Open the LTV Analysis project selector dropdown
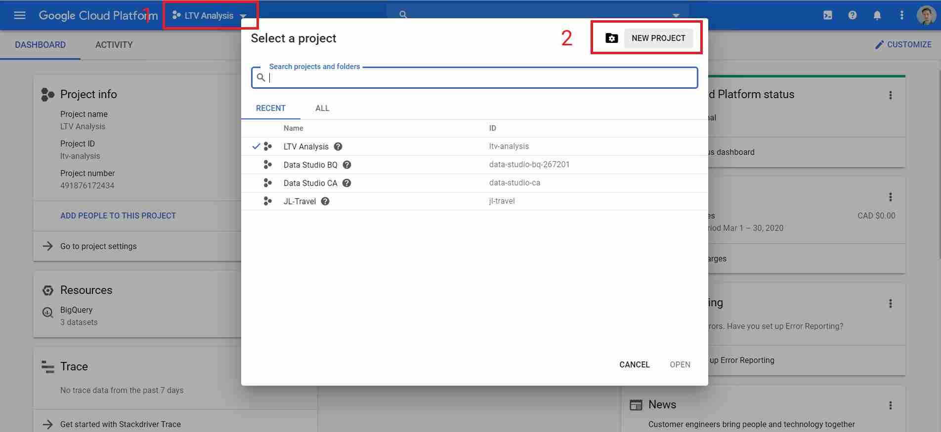This screenshot has width=941, height=432. (x=210, y=16)
